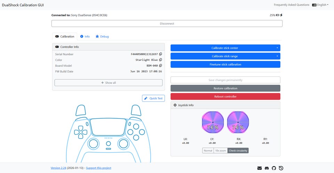
Task: Click the right analog stick on controller drawing
Action: click(124, 144)
